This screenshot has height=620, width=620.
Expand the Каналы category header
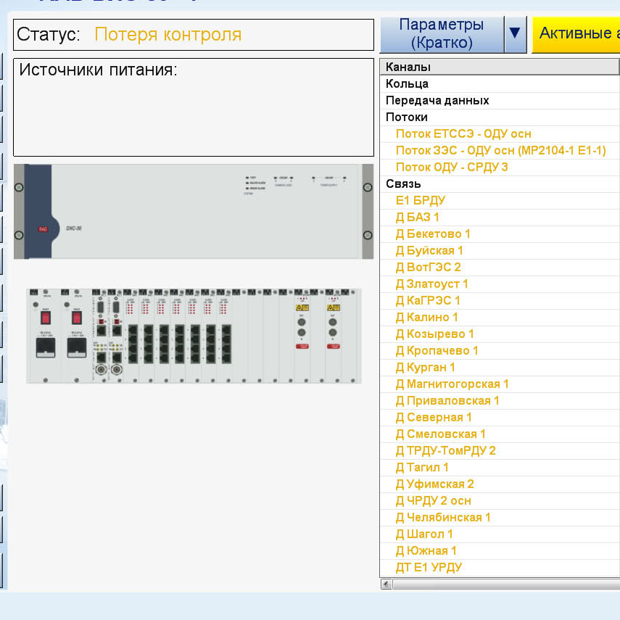tap(408, 67)
